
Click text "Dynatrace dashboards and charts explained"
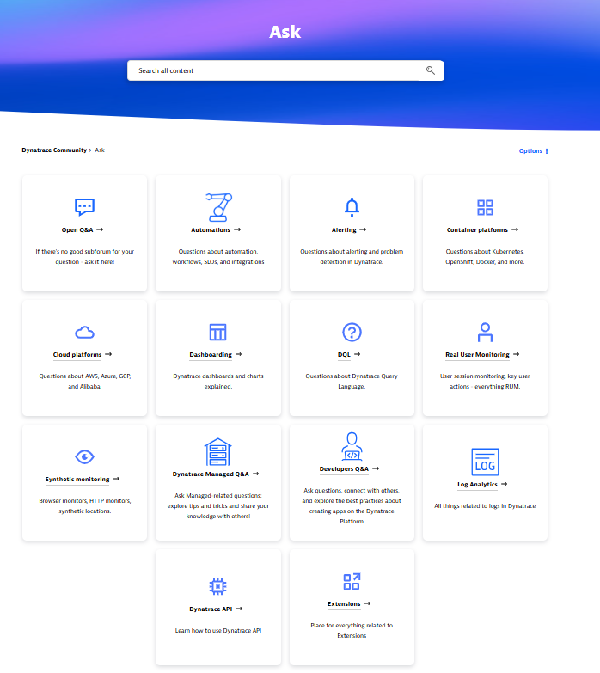[218, 381]
